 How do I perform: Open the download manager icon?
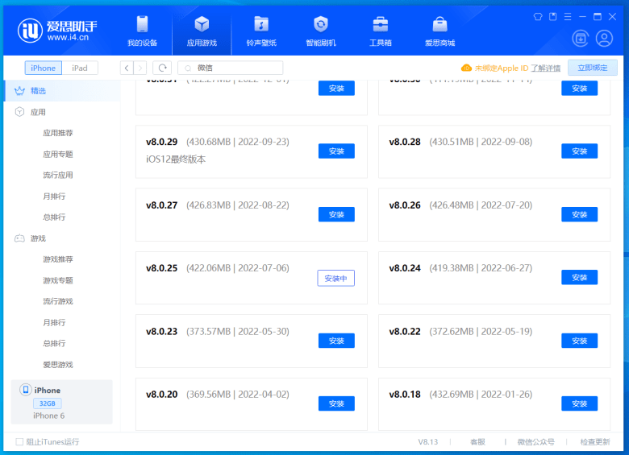(580, 39)
